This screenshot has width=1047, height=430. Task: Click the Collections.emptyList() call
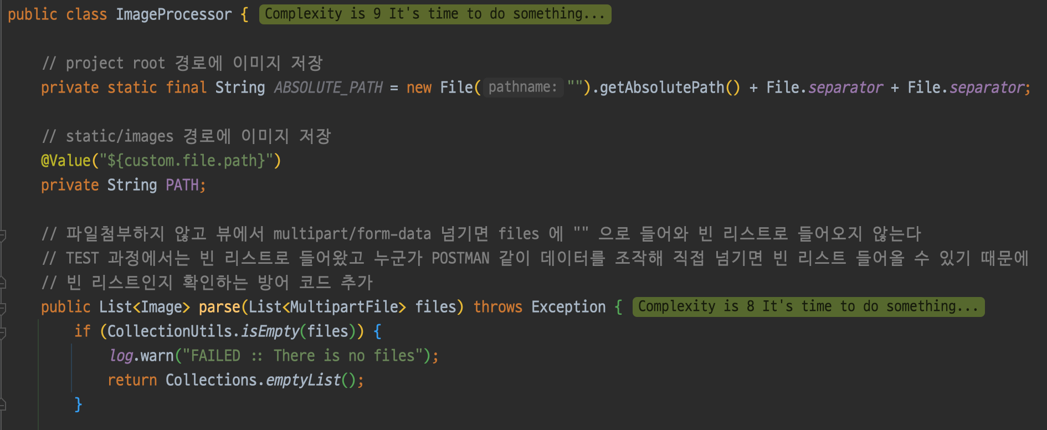[261, 380]
